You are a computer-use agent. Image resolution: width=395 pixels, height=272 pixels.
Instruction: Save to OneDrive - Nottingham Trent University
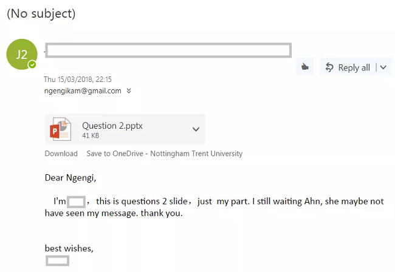point(165,154)
